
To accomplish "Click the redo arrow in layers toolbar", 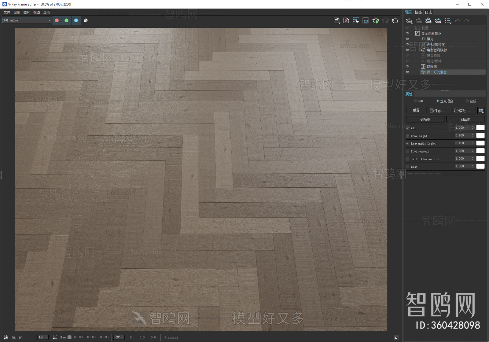I will pos(467,20).
